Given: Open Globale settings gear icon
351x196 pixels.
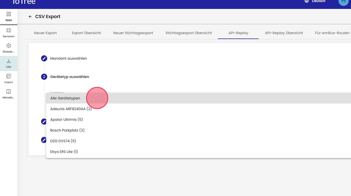Looking at the screenshot, I should 8,46.
